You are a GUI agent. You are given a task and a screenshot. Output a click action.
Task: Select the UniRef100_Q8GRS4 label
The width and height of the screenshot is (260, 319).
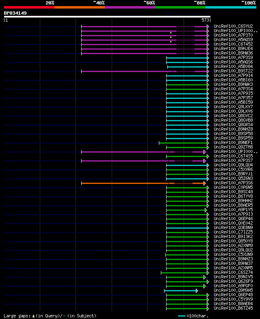[x=233, y=125]
